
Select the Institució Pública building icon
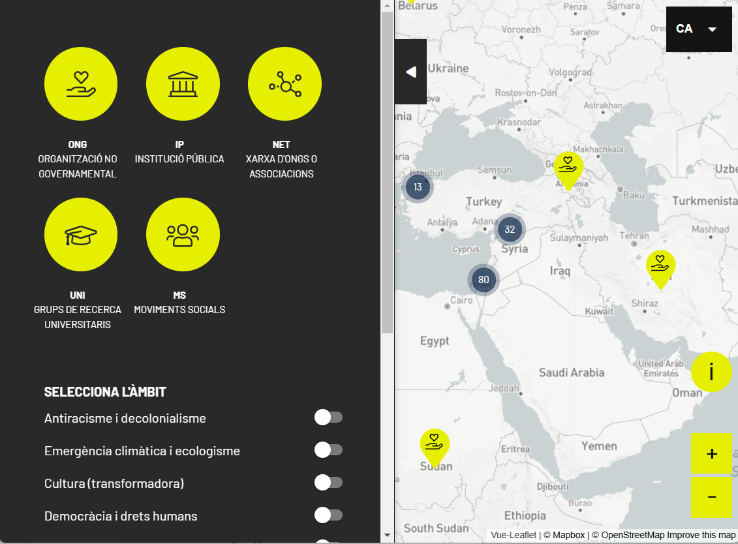pyautogui.click(x=183, y=84)
